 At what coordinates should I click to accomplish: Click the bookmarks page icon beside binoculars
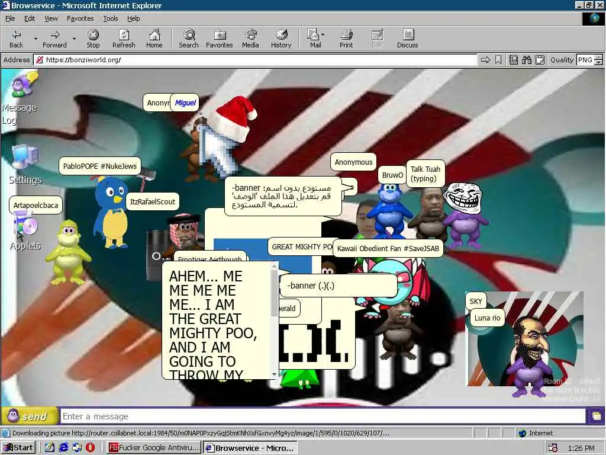514,60
